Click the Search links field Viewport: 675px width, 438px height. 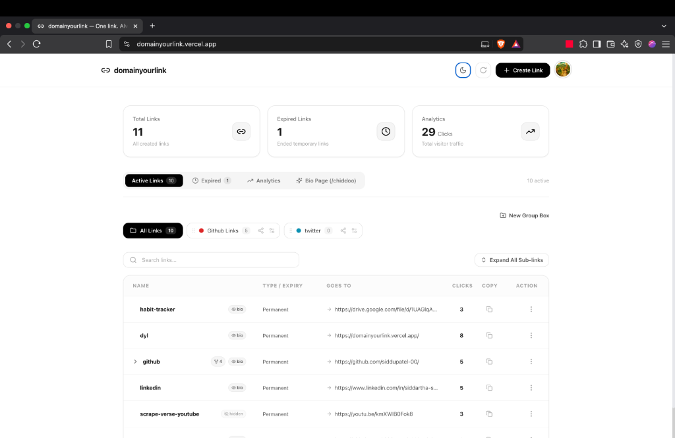coord(211,260)
